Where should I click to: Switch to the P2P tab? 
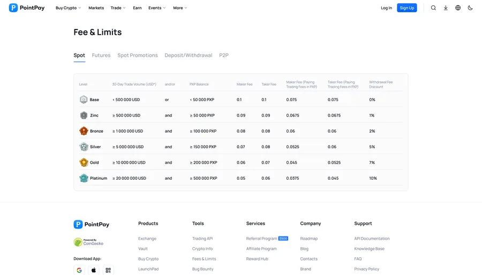(x=224, y=55)
